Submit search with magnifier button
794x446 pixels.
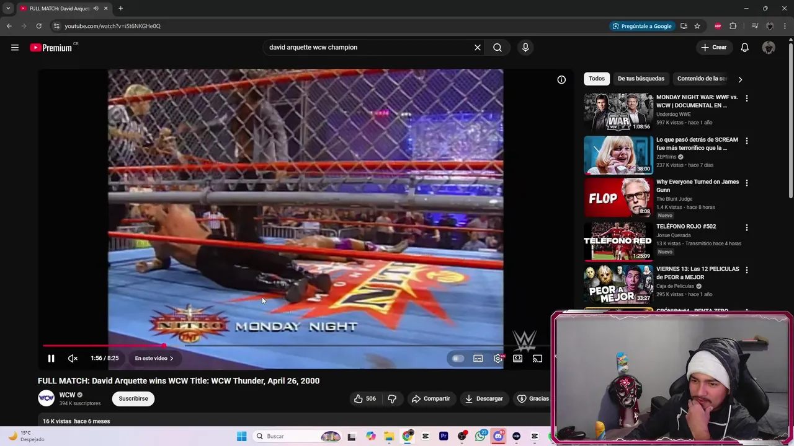[497, 47]
